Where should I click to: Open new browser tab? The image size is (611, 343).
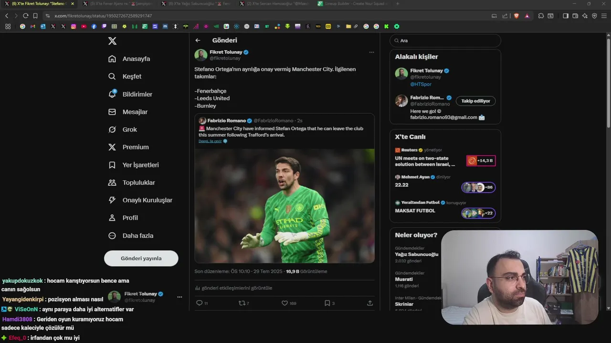398,4
